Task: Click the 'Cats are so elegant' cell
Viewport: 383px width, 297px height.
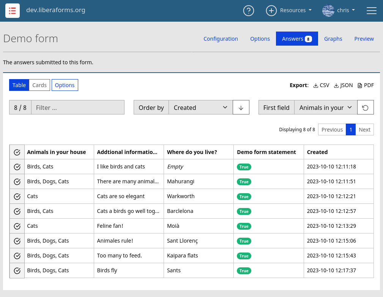Action: pos(129,197)
